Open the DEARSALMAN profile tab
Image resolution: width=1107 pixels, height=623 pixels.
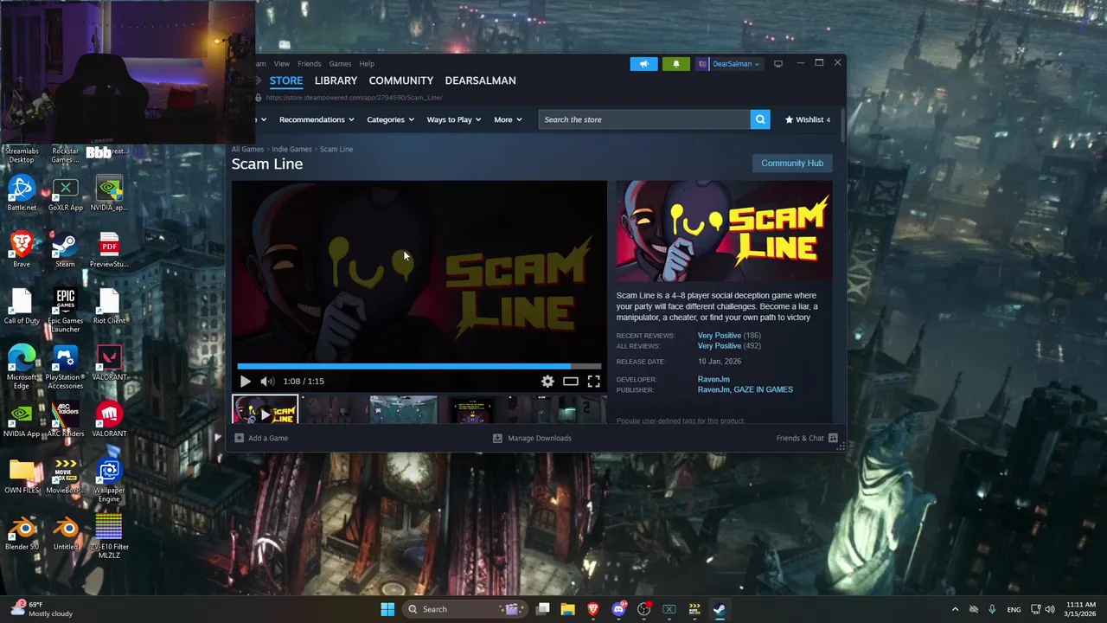(x=480, y=80)
